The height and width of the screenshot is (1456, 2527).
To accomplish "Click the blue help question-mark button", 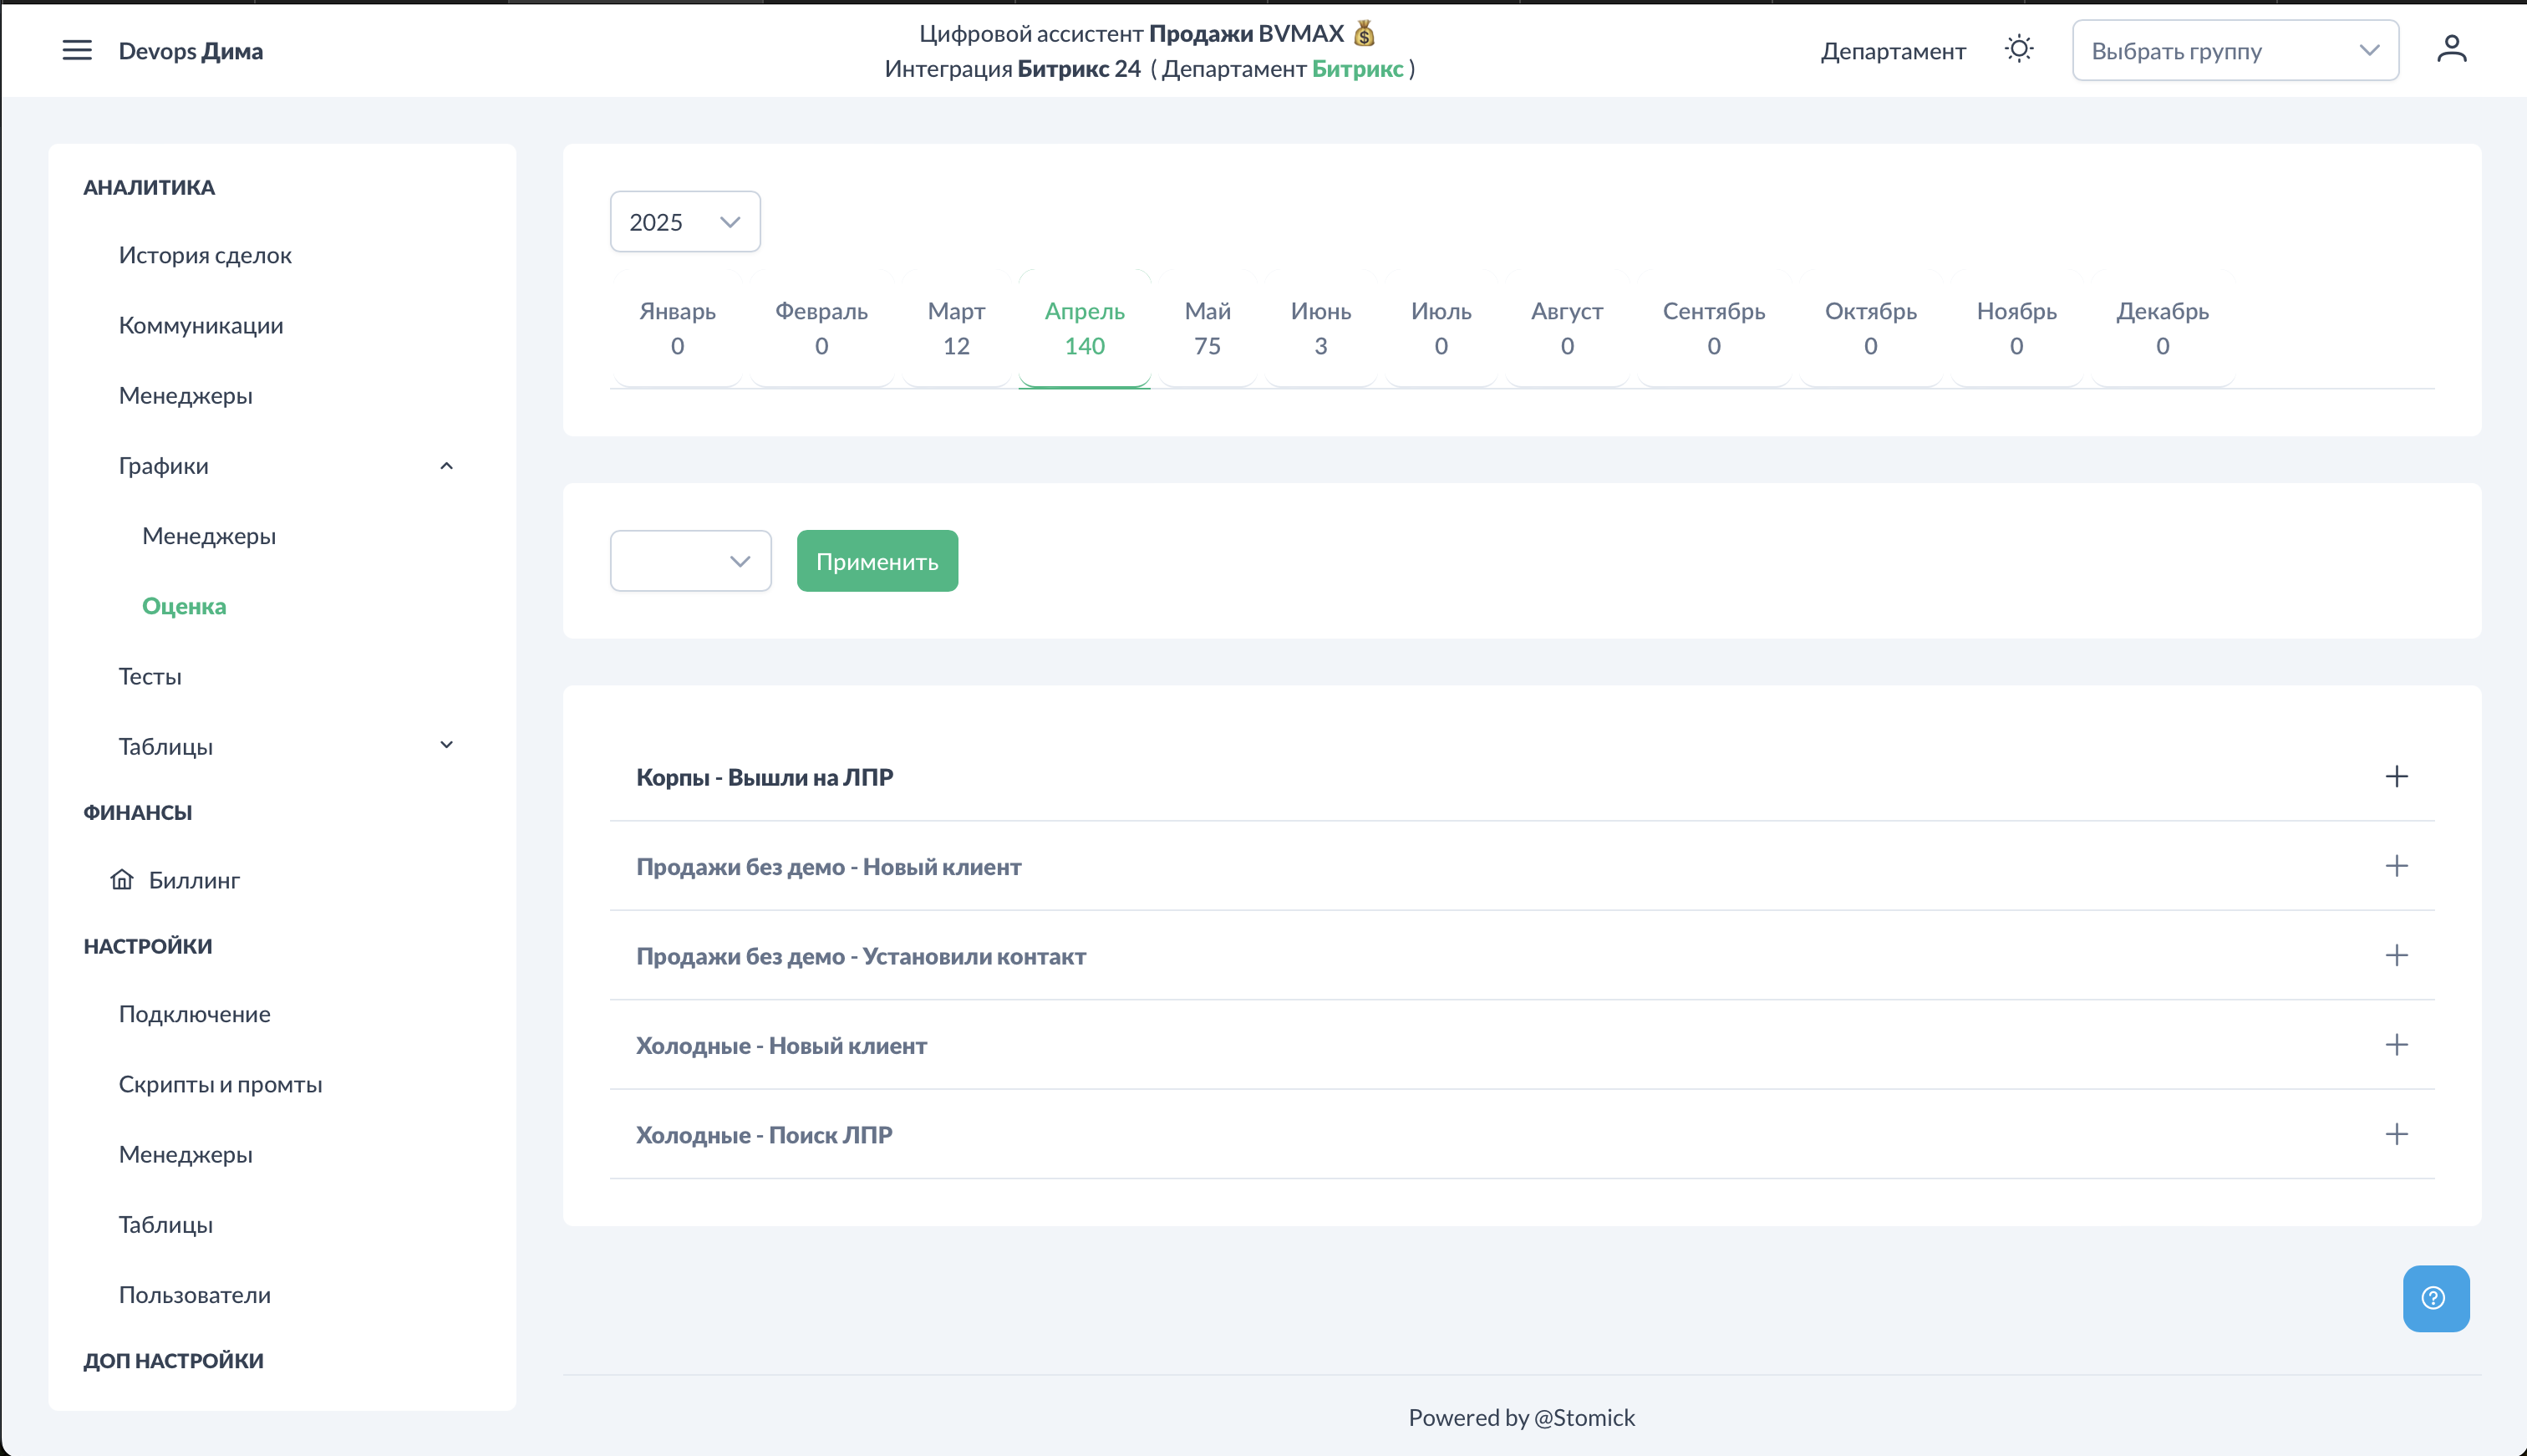I will point(2435,1298).
